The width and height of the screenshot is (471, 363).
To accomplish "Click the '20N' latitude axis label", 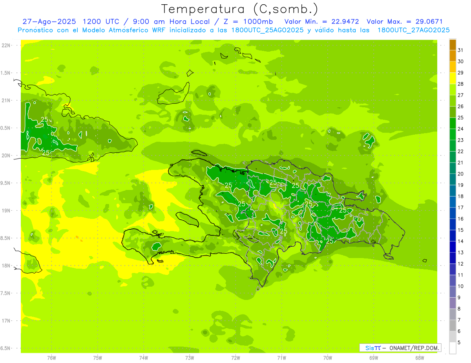I will (6, 155).
